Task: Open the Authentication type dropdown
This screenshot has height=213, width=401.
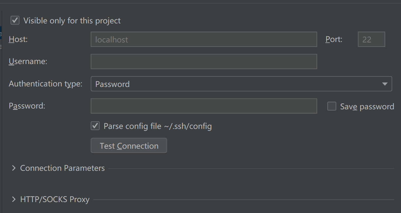Action: click(241, 84)
